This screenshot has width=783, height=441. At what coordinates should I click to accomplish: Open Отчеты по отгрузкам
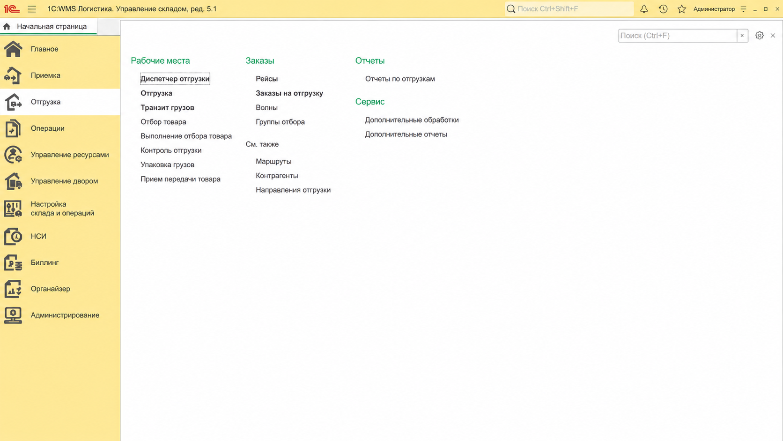pos(400,79)
